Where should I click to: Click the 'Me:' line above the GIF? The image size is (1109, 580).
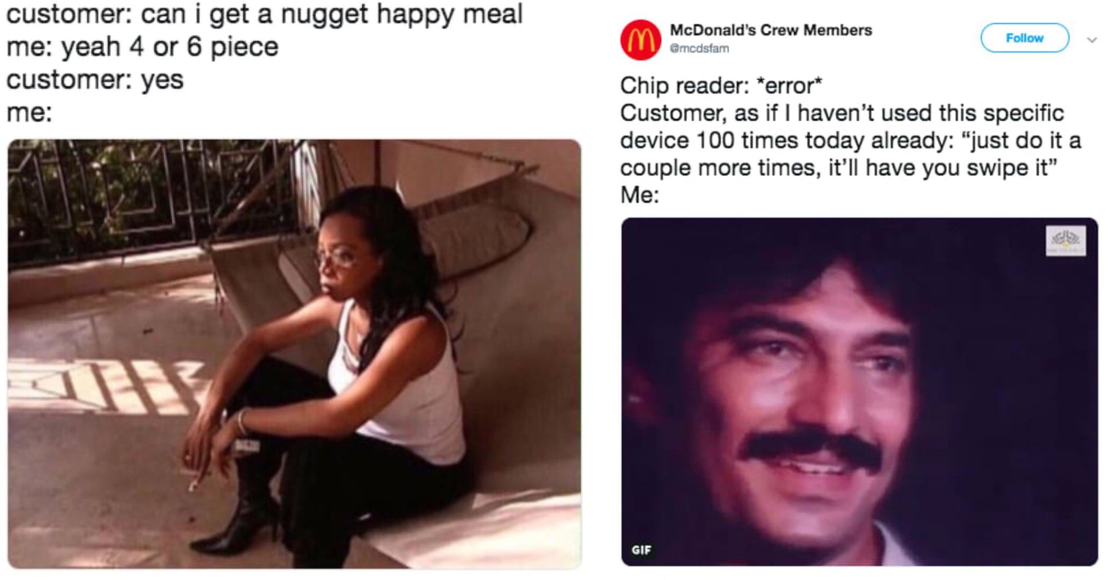coord(640,195)
